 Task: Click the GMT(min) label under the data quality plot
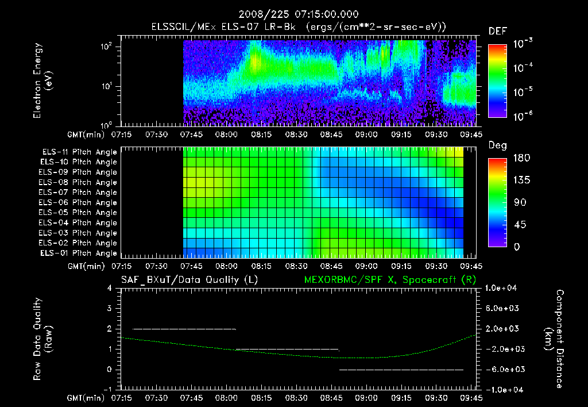point(86,398)
